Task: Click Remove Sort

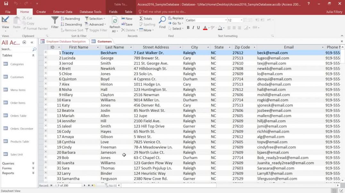Action: click(72, 30)
